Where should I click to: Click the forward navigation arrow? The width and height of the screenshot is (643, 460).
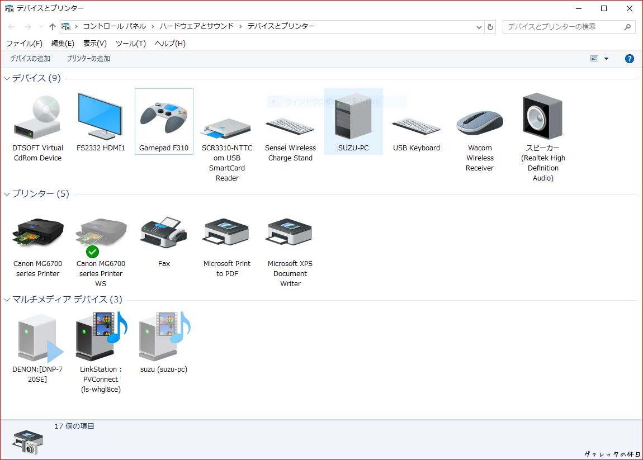[x=27, y=27]
